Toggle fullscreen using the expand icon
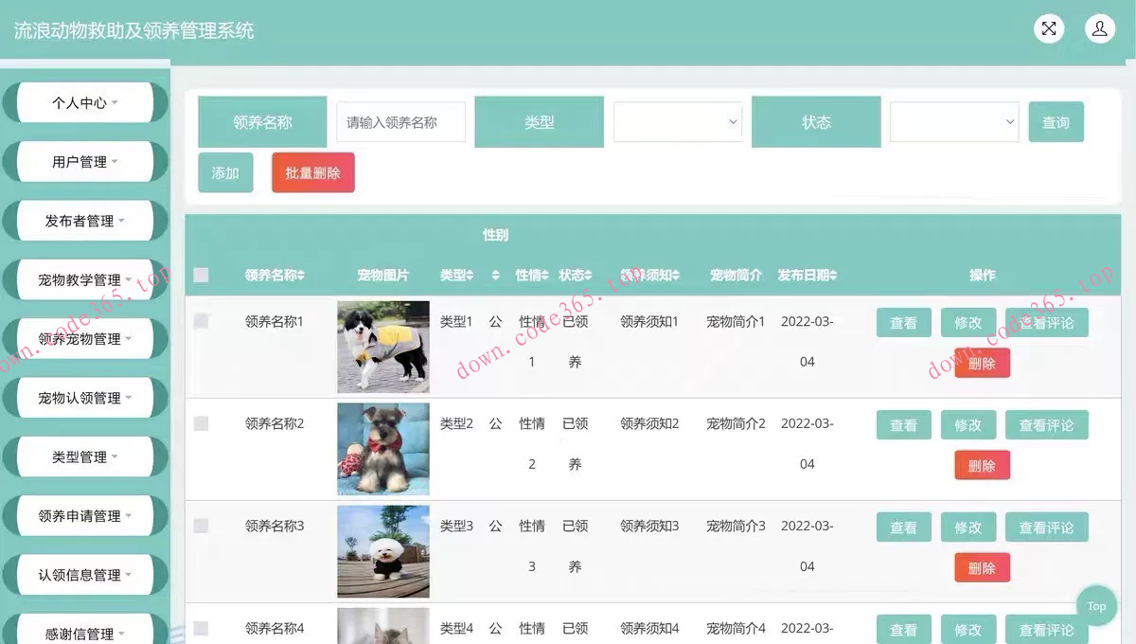1136x644 pixels. pos(1048,28)
